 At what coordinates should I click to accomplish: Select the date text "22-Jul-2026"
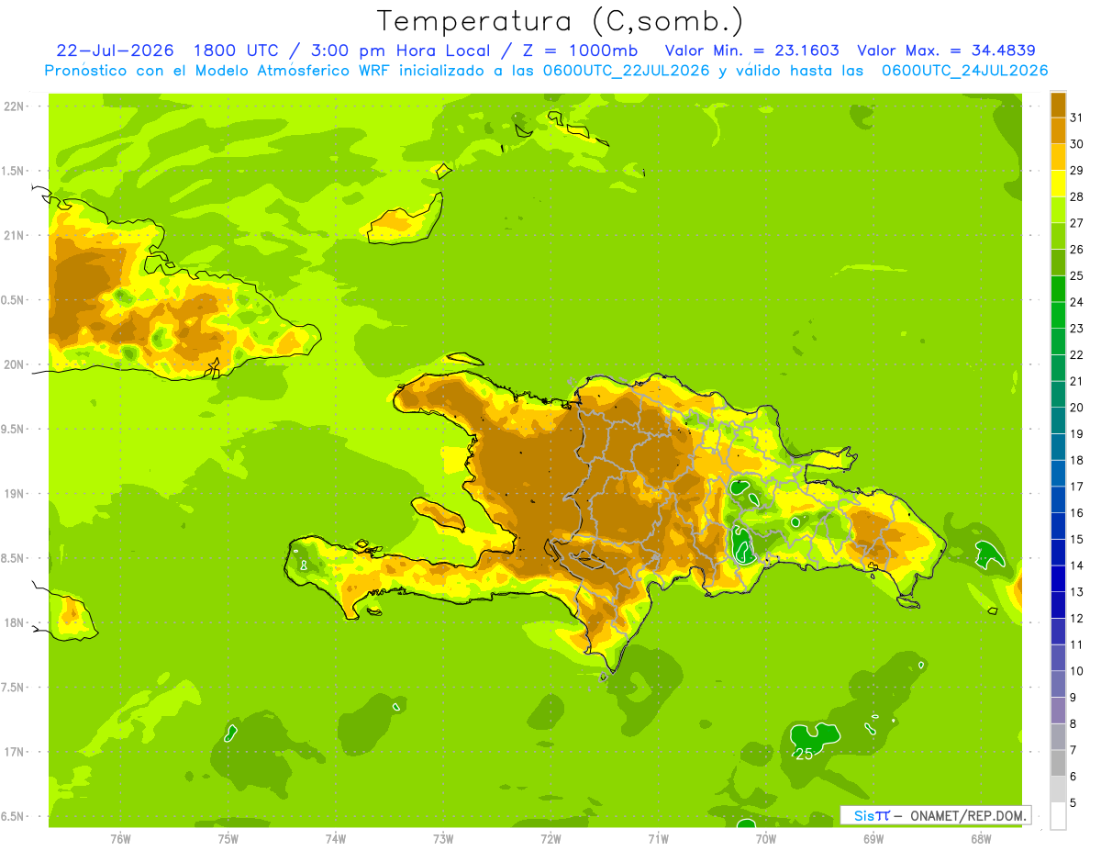(117, 50)
